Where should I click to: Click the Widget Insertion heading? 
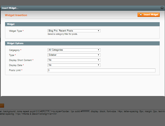tap(16, 15)
